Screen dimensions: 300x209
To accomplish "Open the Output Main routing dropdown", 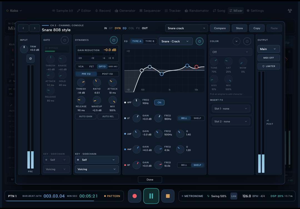I will [269, 49].
